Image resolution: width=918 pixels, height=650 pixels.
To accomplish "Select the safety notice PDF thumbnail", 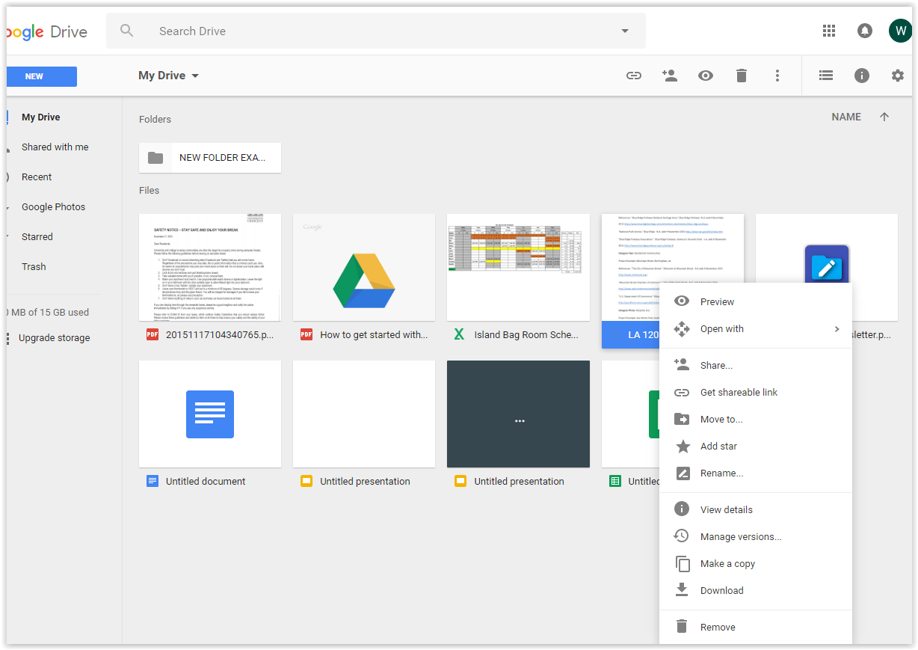I will [x=210, y=267].
